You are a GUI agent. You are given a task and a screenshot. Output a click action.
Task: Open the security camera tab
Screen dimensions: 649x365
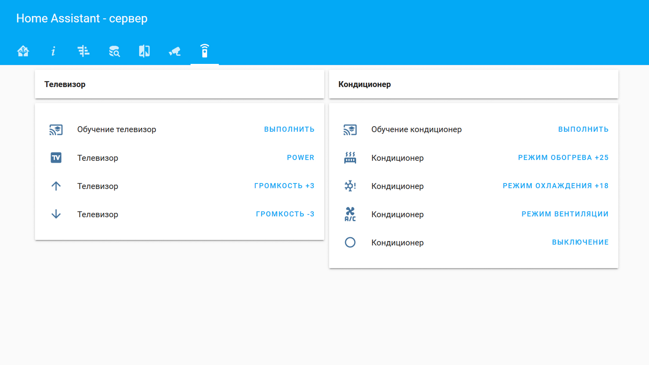(174, 51)
